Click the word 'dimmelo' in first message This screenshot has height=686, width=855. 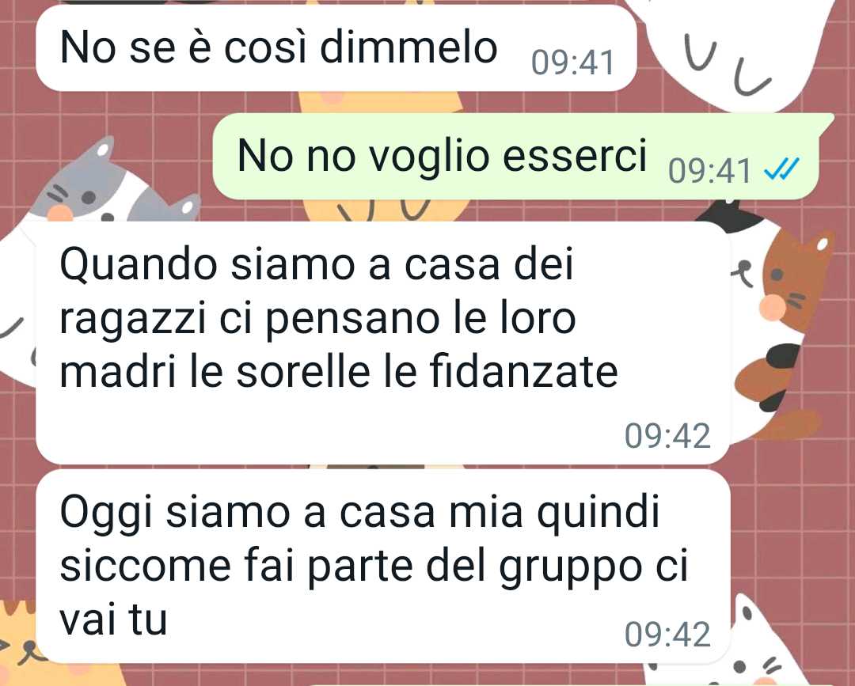coord(409,47)
